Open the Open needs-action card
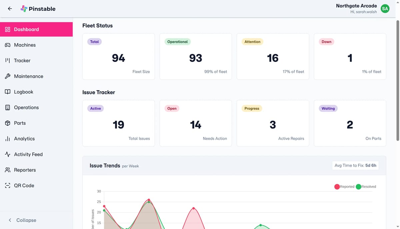400x229 pixels. pos(196,123)
